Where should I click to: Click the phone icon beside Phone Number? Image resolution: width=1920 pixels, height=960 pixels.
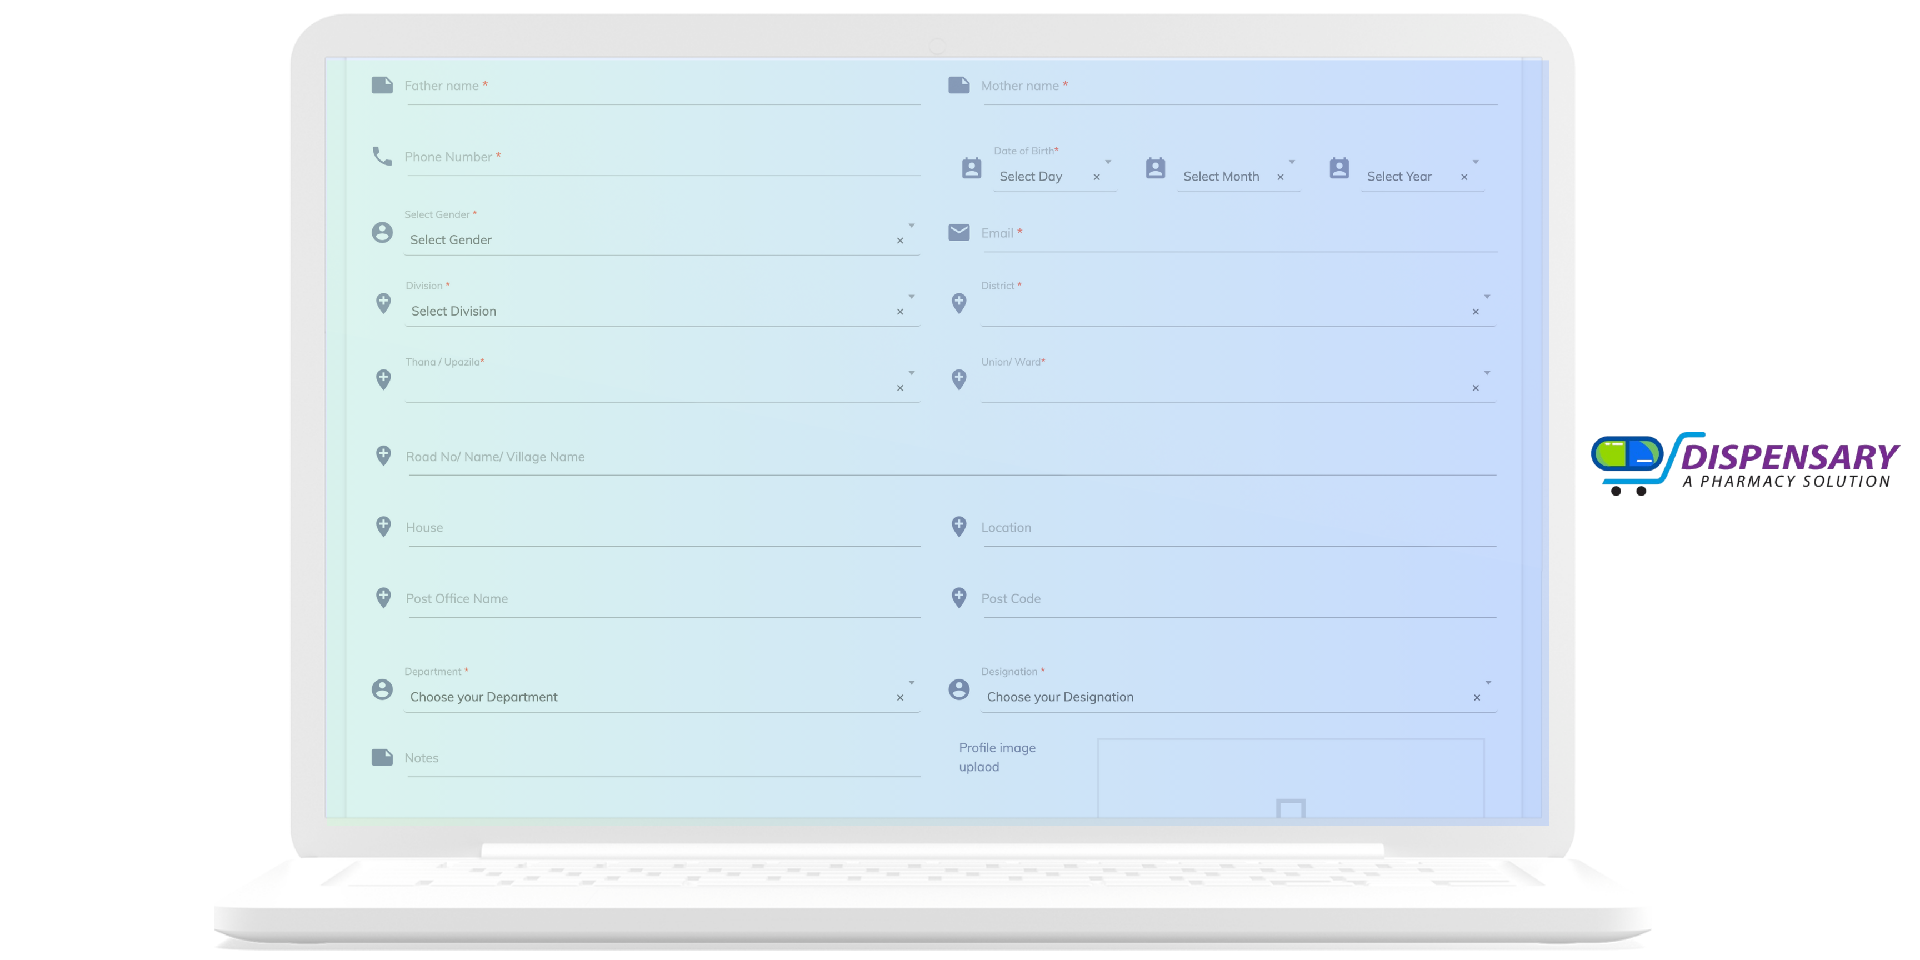[382, 157]
